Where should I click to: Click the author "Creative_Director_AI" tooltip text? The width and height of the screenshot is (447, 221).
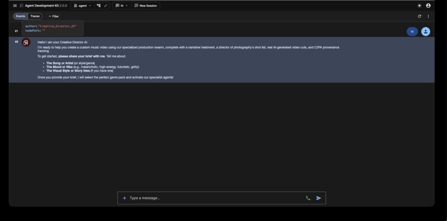pos(51,26)
